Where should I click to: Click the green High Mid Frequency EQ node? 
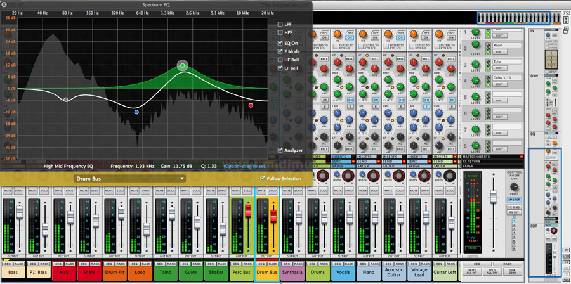183,65
